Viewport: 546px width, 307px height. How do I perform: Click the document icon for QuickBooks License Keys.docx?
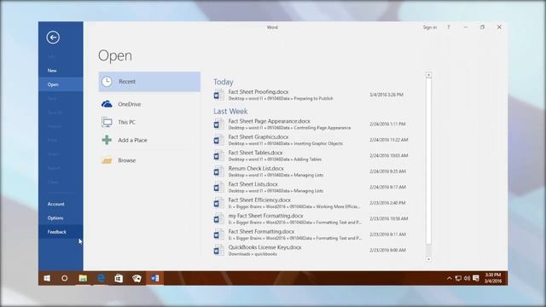pos(218,250)
